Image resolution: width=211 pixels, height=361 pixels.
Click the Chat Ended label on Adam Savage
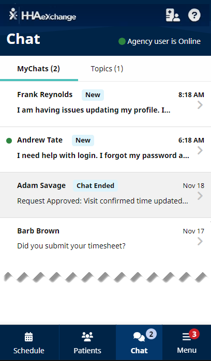click(x=96, y=185)
